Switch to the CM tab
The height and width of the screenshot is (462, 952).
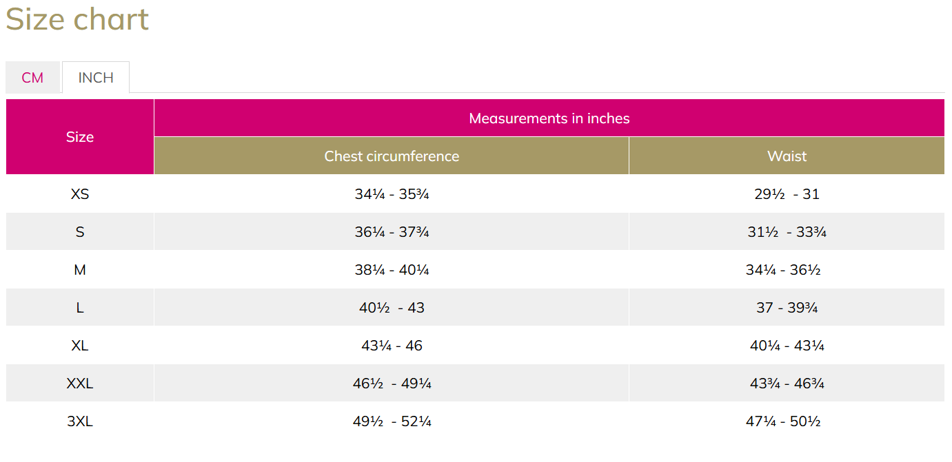(32, 78)
